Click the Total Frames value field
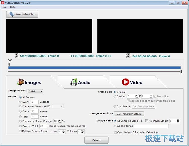The width and height of the screenshot is (189, 146). click(35, 117)
